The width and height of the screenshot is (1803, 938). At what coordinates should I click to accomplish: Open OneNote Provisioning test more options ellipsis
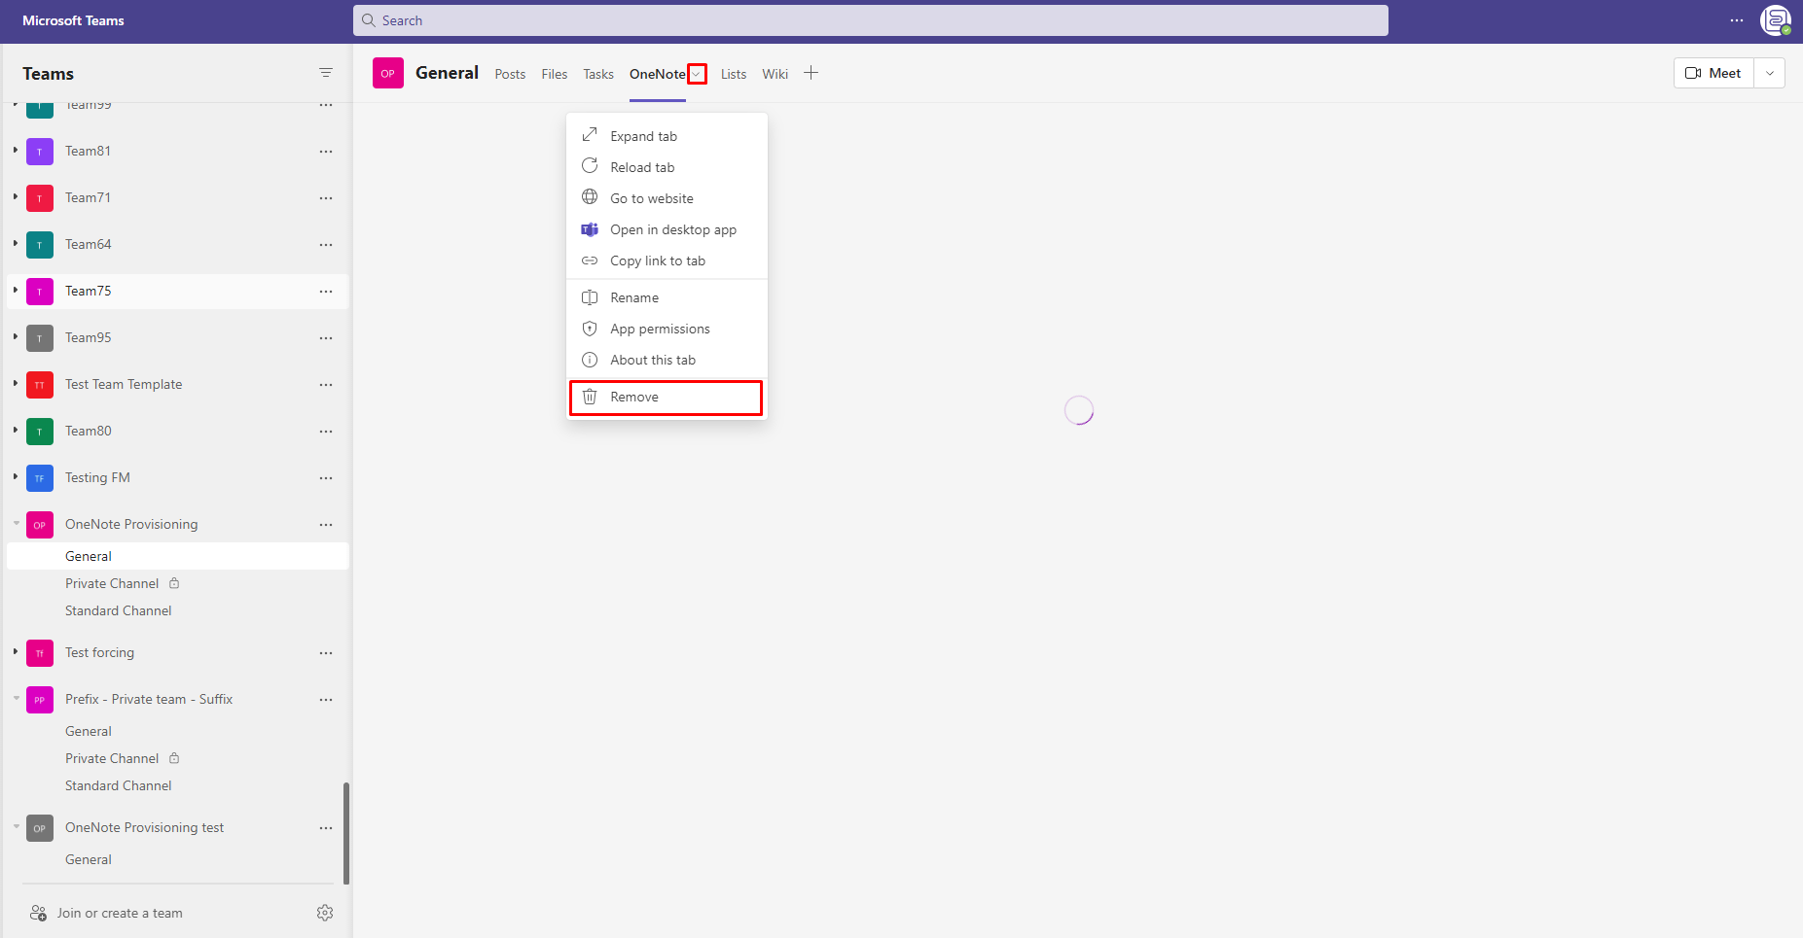coord(326,828)
